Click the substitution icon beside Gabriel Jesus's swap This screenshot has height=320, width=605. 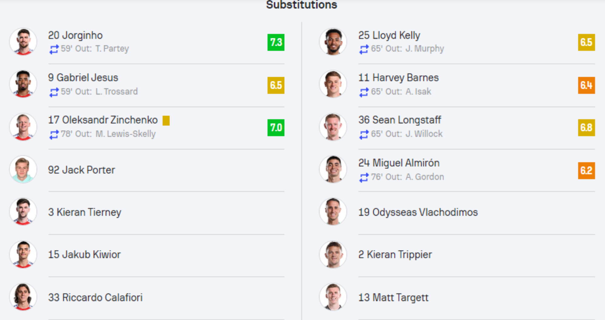[54, 92]
